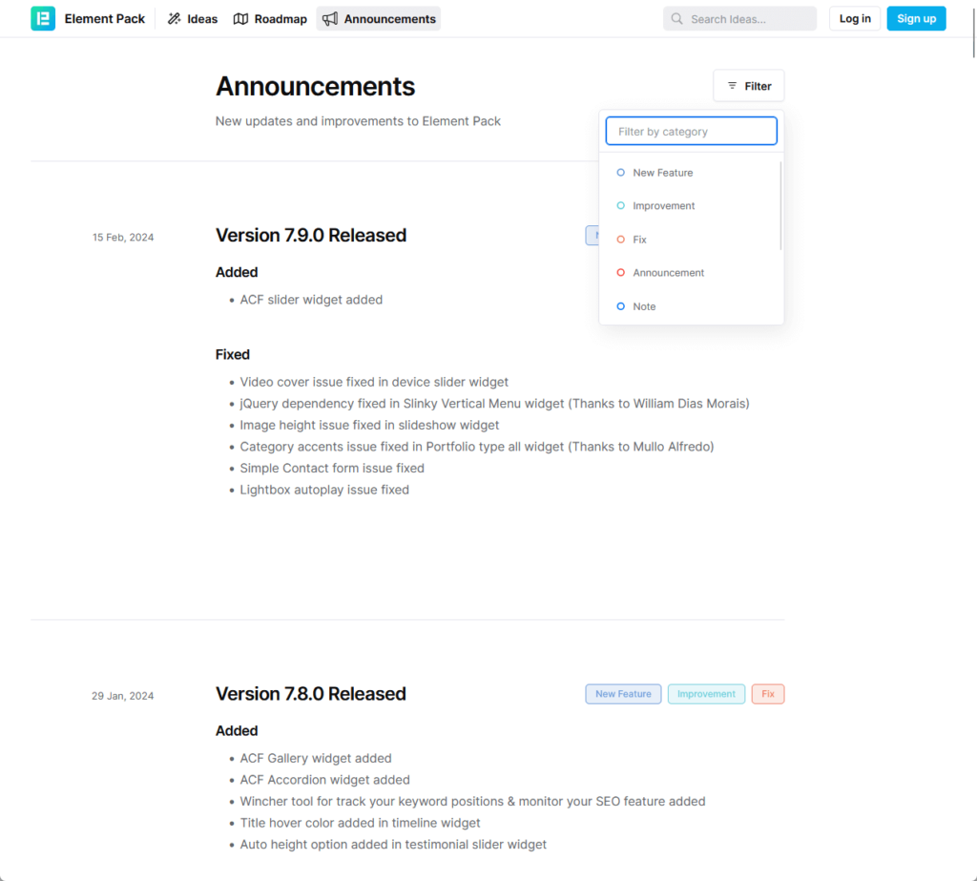Click the Improvement tag on 7.8.0

coord(706,694)
